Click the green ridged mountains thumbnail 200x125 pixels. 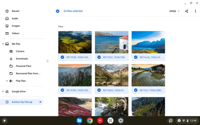pos(148,106)
